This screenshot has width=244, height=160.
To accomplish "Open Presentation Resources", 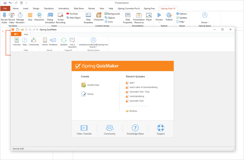I will pos(139,18).
